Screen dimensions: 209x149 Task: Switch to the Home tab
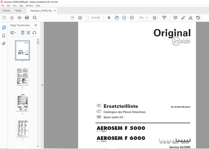point(6,10)
